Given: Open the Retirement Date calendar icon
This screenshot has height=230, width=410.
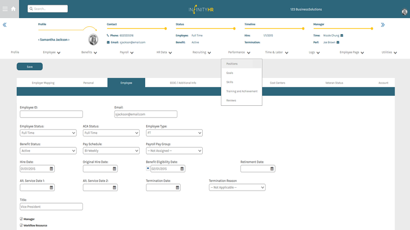Looking at the screenshot, I should tap(272, 169).
